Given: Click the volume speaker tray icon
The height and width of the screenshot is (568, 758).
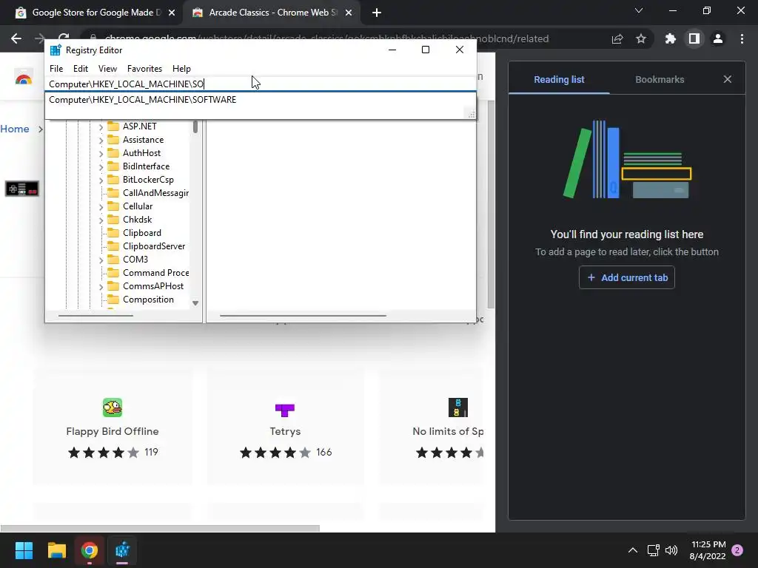Looking at the screenshot, I should tap(671, 550).
